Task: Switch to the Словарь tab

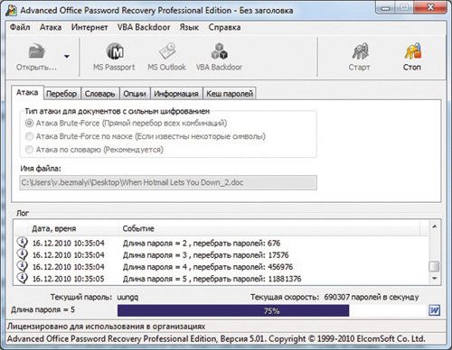Action: (99, 94)
